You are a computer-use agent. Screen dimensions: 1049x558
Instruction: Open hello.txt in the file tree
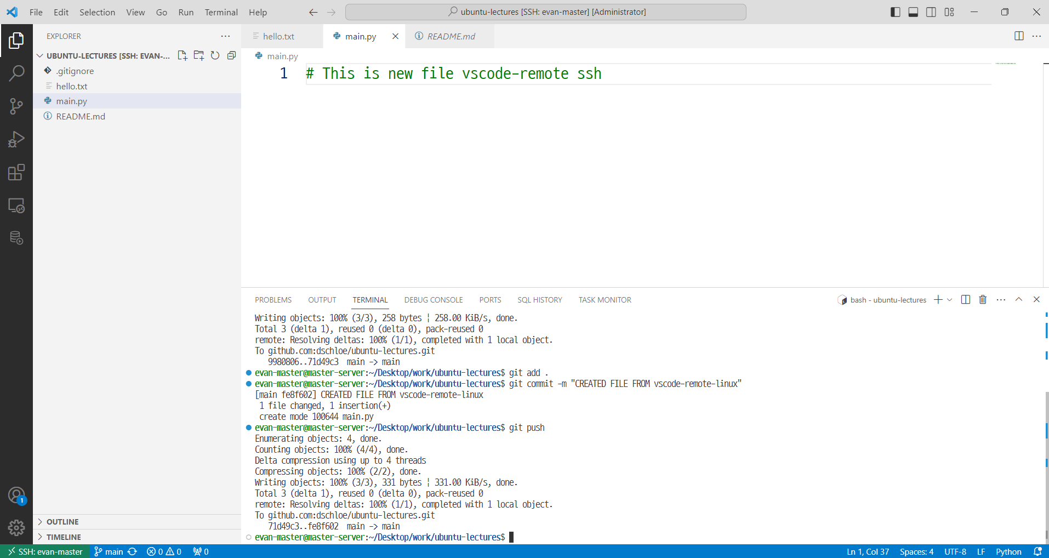click(x=72, y=86)
